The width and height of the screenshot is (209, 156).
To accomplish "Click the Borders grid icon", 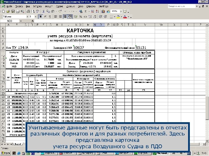I will (111, 17).
